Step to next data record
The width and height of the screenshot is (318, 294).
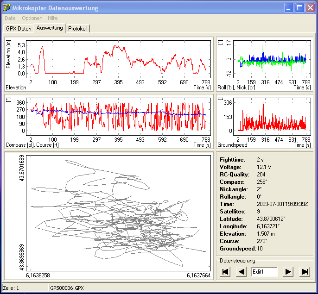coord(288,272)
